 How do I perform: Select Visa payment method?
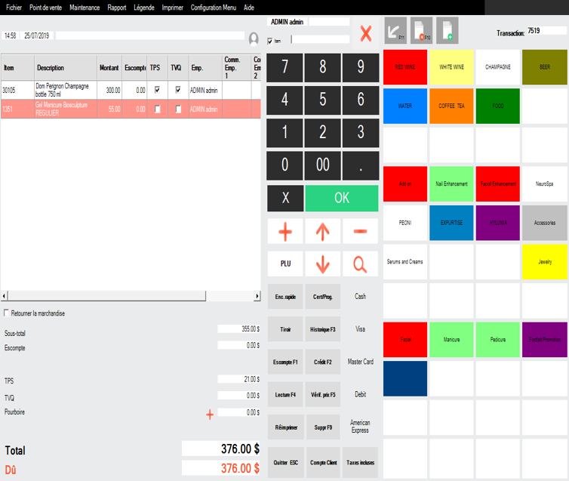click(361, 329)
